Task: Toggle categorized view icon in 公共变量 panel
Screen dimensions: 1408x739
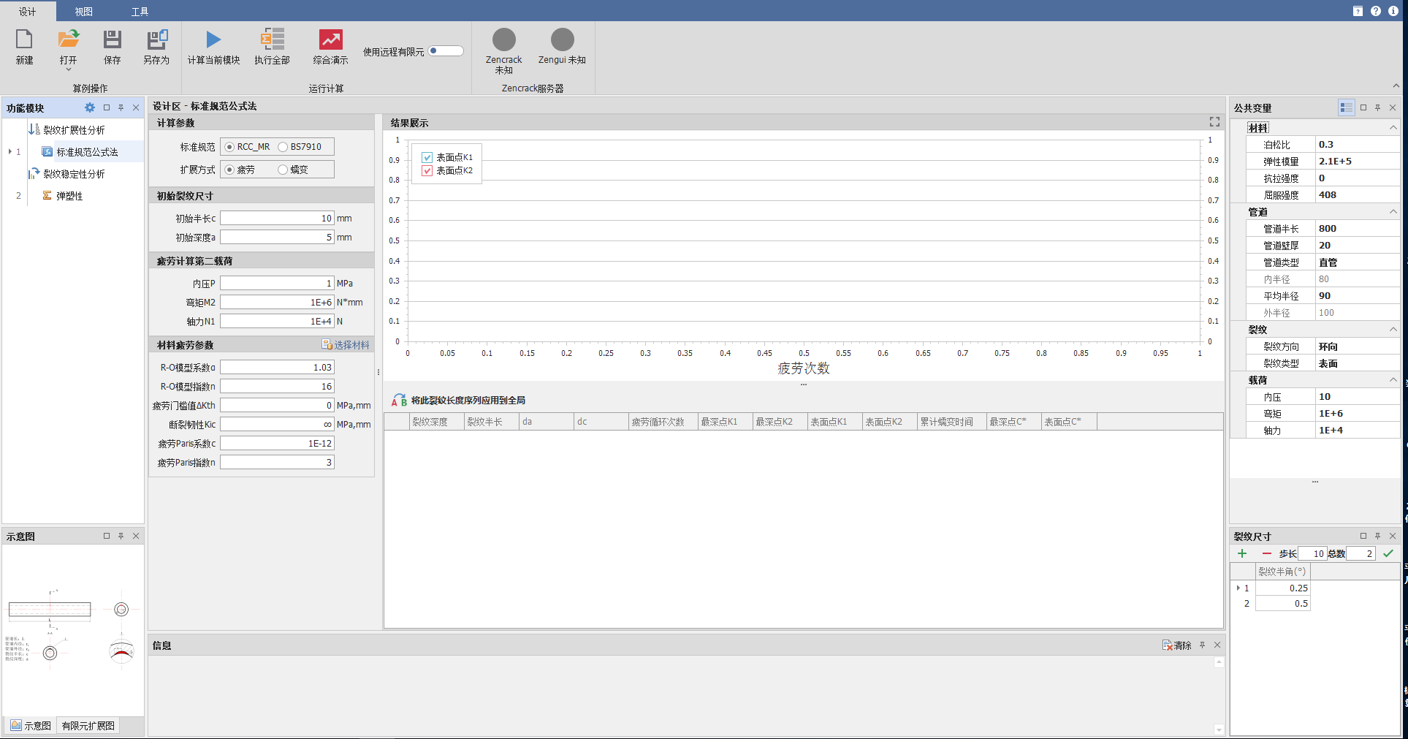Action: pyautogui.click(x=1346, y=107)
